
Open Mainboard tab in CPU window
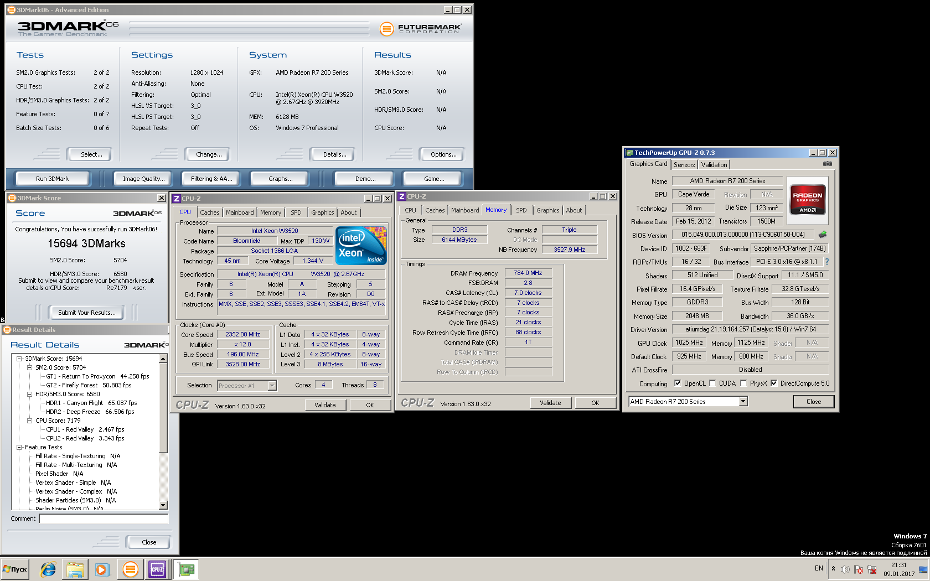(240, 212)
